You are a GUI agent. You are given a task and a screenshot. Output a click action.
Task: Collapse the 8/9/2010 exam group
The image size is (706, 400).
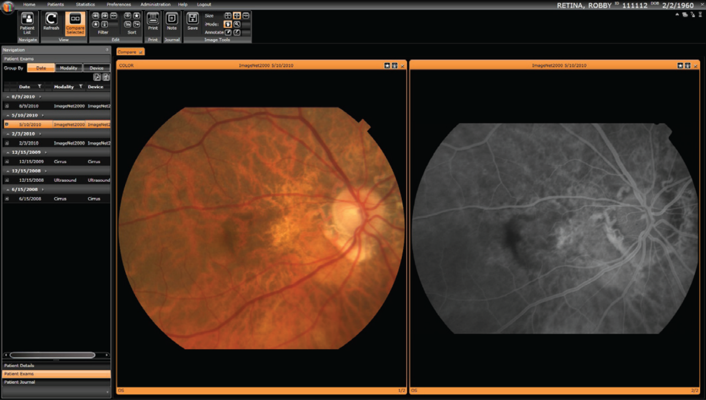click(7, 96)
